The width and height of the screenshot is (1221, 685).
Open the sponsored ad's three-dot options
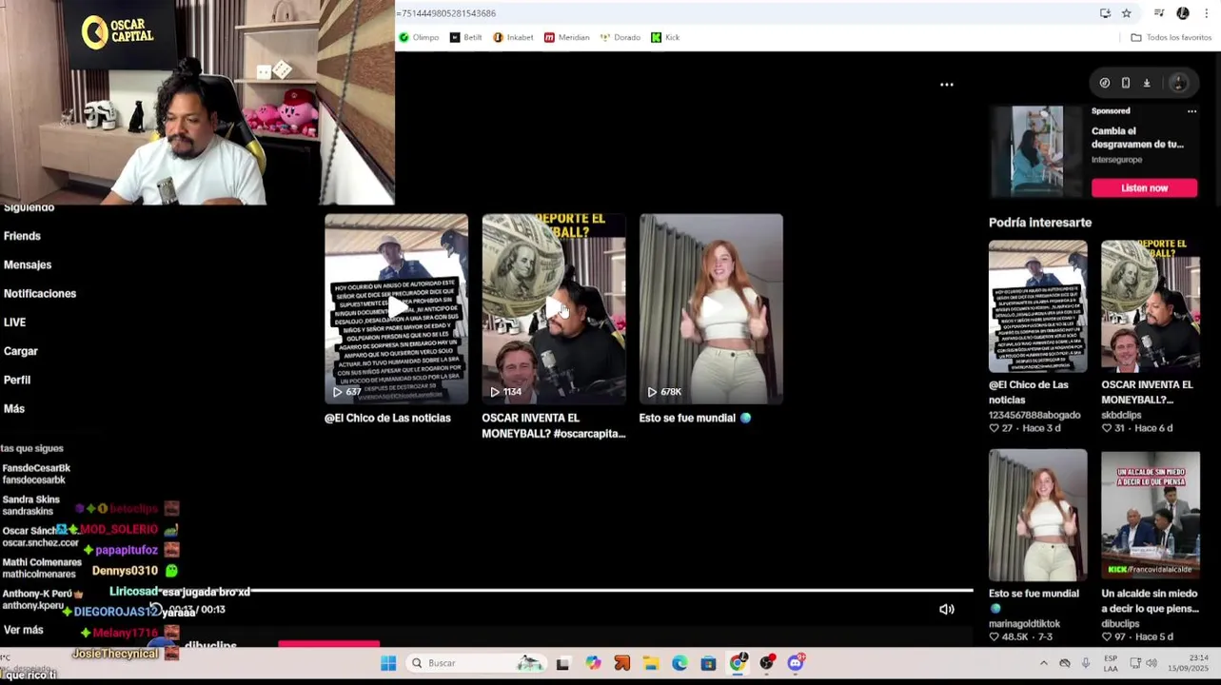pos(1191,111)
